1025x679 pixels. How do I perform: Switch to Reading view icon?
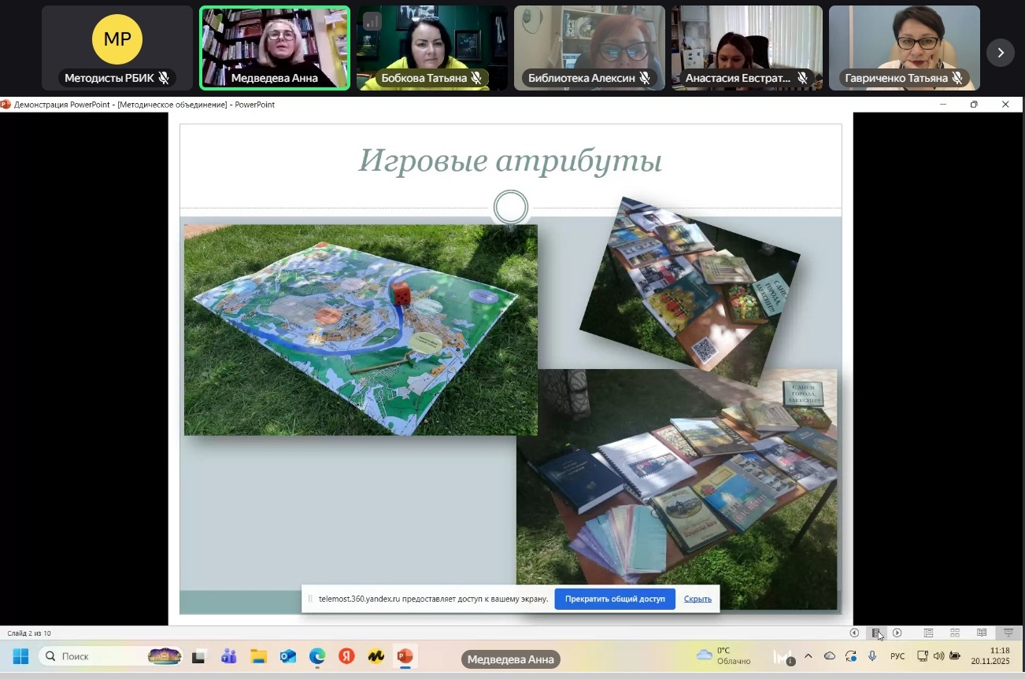click(982, 633)
